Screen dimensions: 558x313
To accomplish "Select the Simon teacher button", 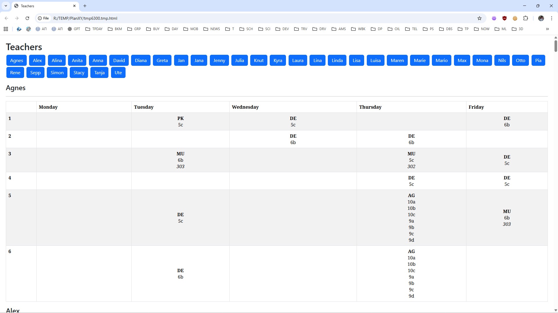I will point(57,73).
